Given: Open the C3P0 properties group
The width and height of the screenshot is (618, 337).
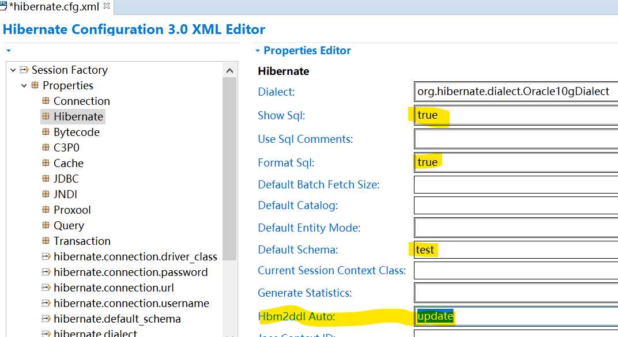Looking at the screenshot, I should pyautogui.click(x=66, y=147).
